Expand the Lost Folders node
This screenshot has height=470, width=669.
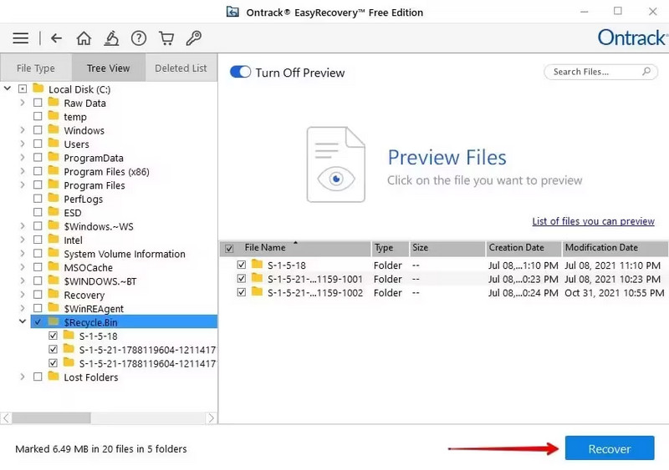click(23, 377)
